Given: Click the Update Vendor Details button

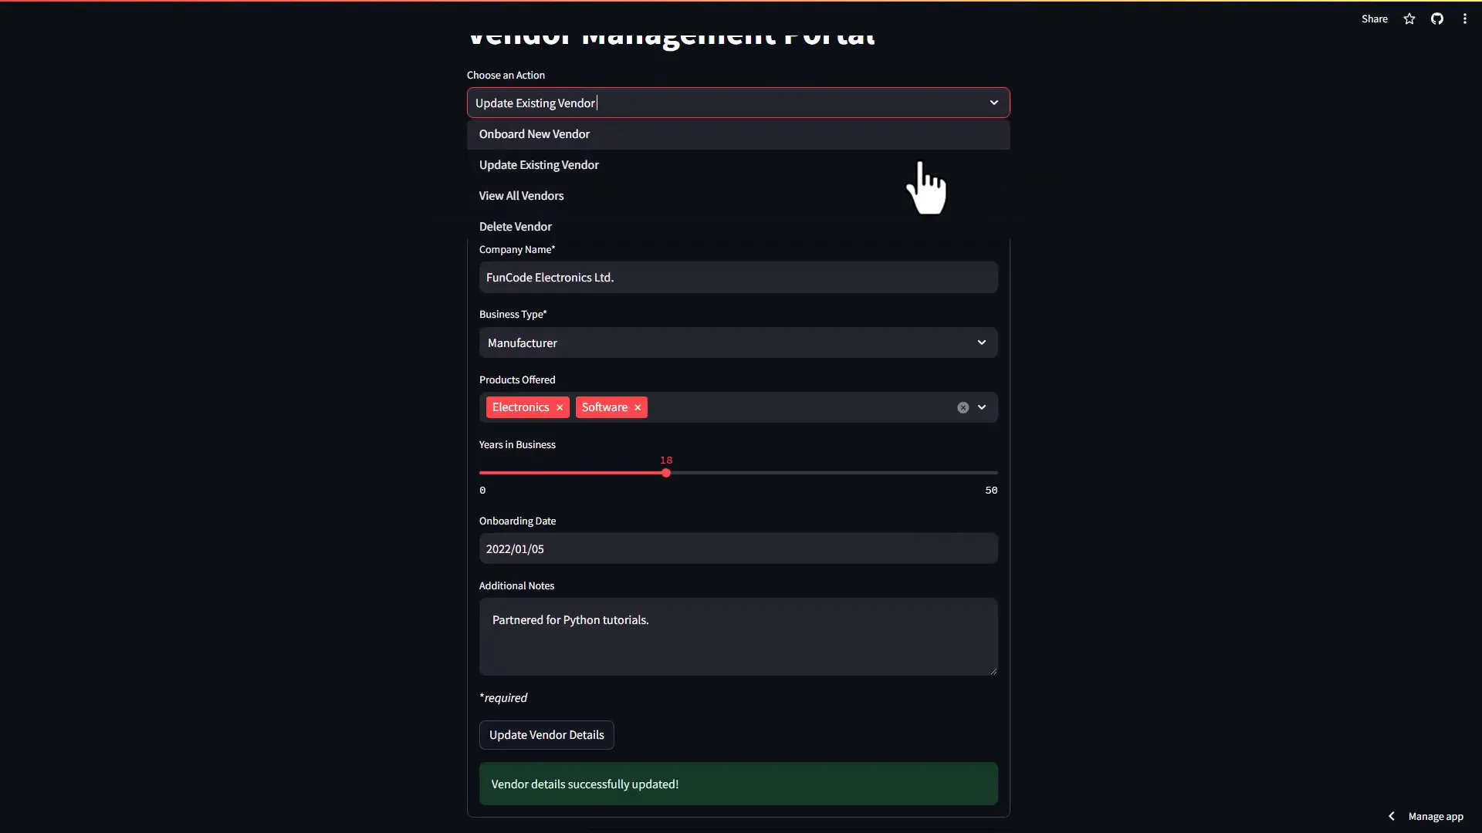Looking at the screenshot, I should click(x=546, y=734).
